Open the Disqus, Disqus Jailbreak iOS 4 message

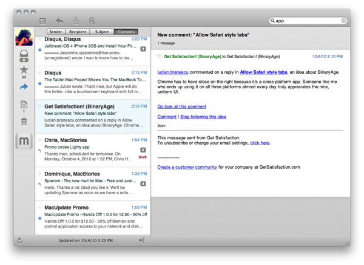pyautogui.click(x=93, y=51)
